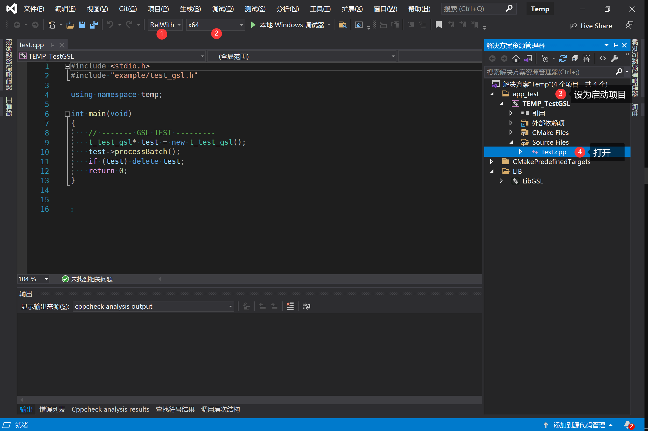Click the Save file icon
The height and width of the screenshot is (431, 648).
click(82, 25)
